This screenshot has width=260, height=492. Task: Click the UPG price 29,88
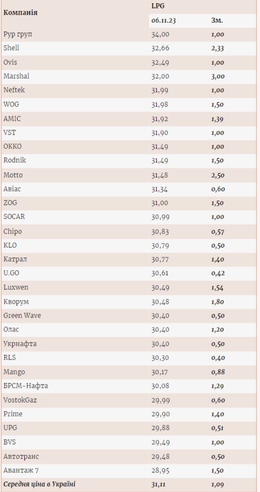[x=160, y=428]
